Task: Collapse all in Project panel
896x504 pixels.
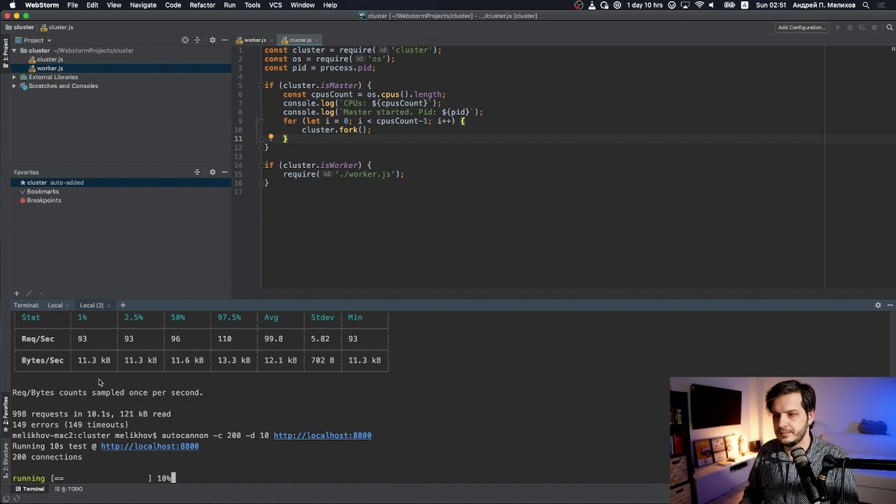Action: [197, 40]
